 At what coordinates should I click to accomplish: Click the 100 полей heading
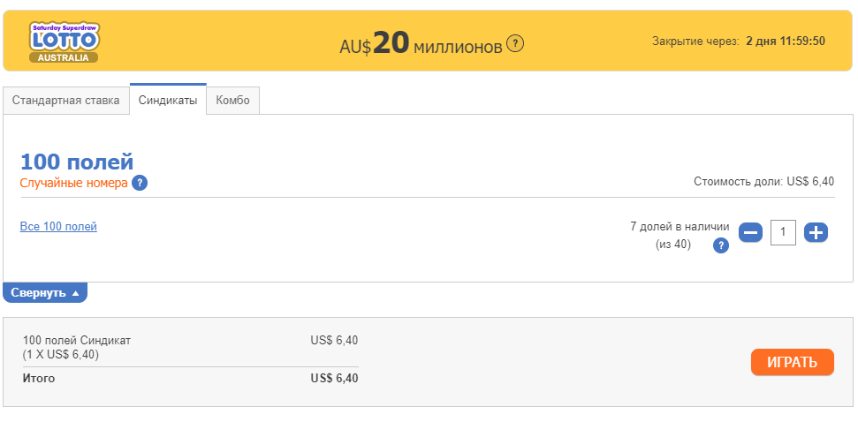pos(77,162)
